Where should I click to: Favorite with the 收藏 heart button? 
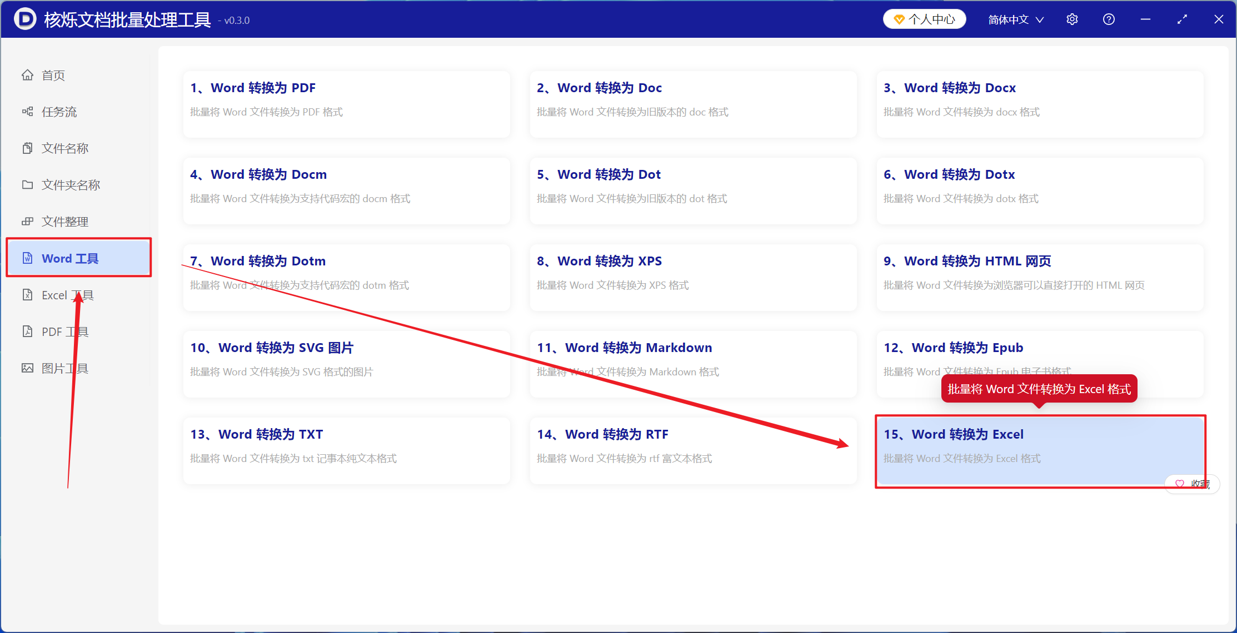tap(1193, 484)
